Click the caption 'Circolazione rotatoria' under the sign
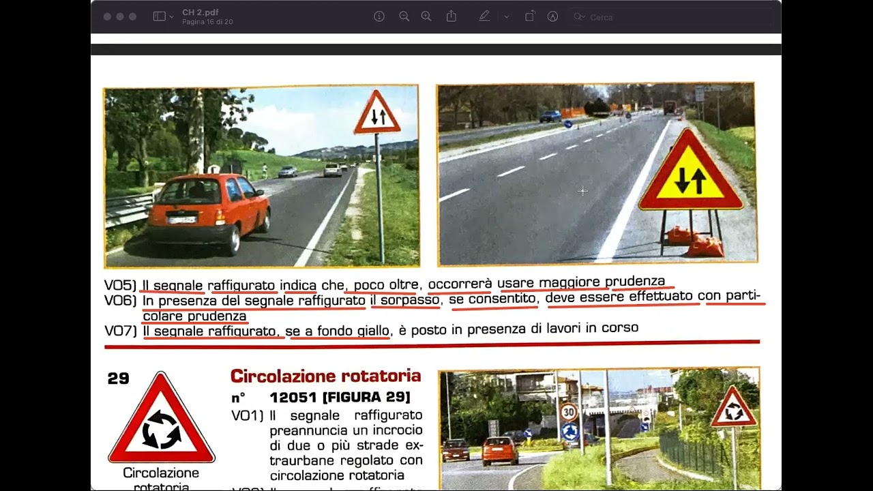Image resolution: width=873 pixels, height=491 pixels. point(161,480)
